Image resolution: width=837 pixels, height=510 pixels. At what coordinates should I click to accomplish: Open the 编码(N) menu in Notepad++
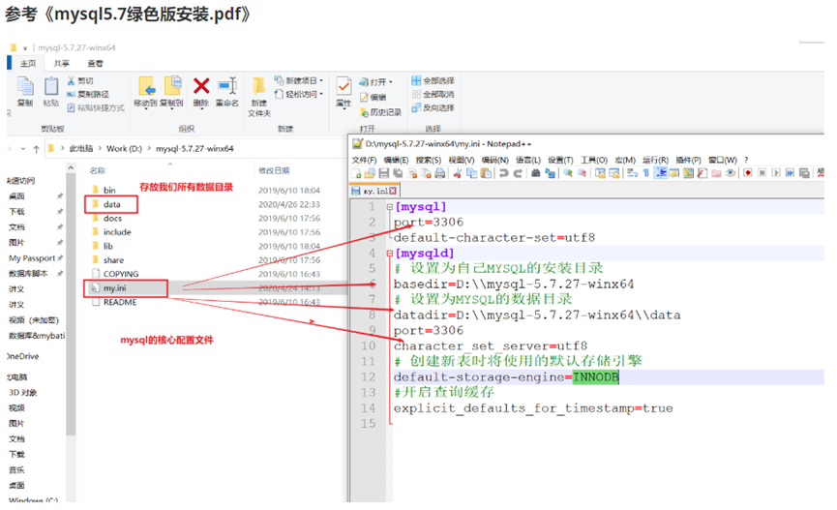point(494,160)
